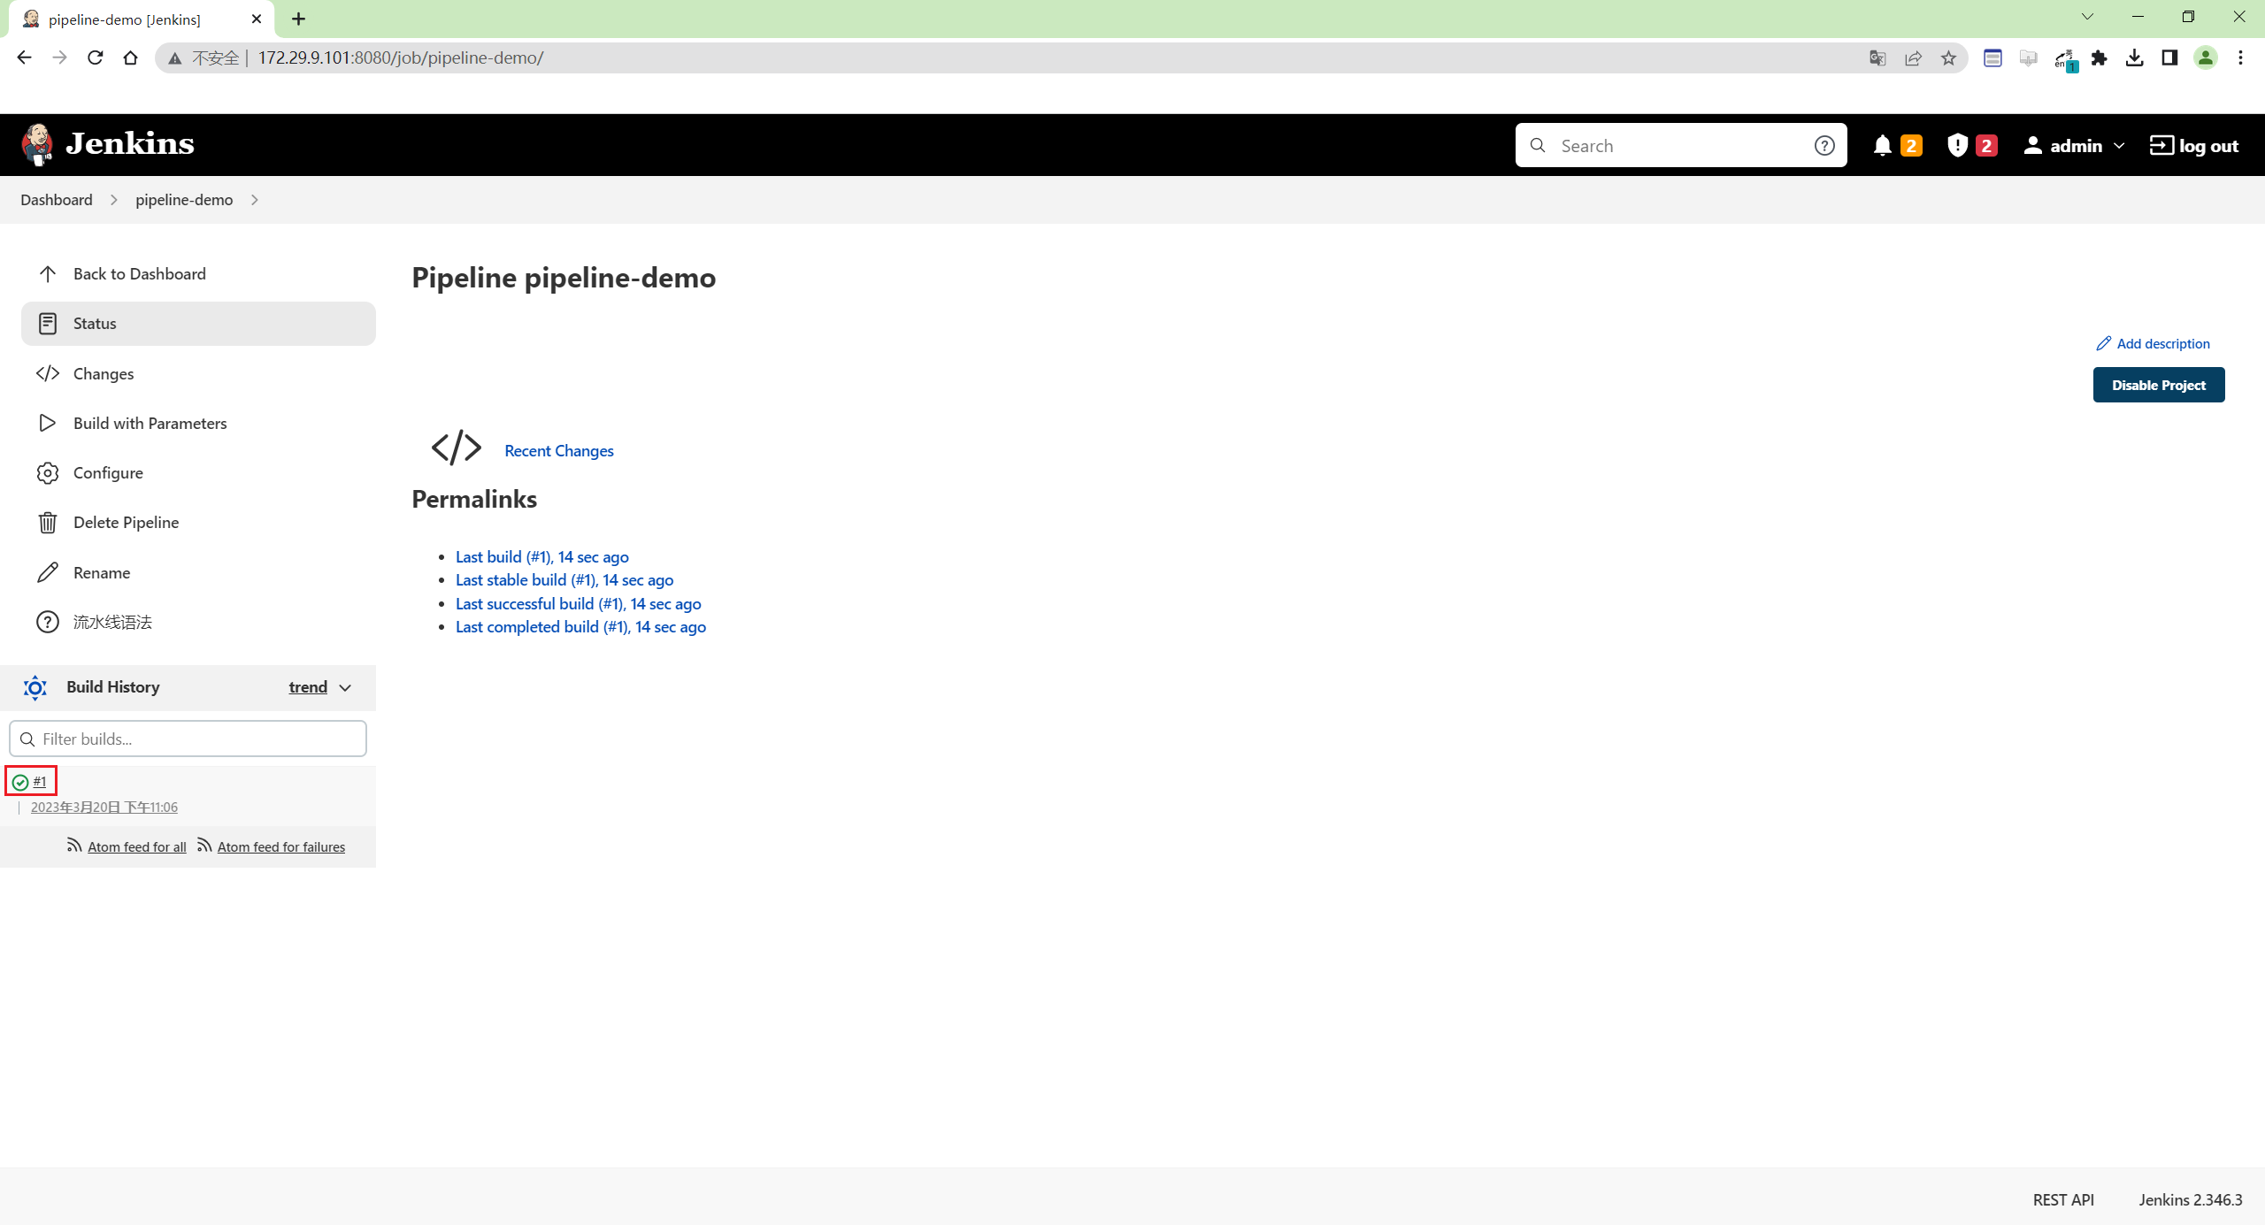
Task: Open tab search chevron in title bar
Action: click(2087, 17)
